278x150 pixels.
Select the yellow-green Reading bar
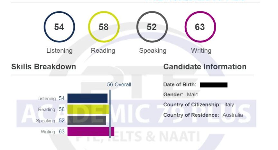tap(88, 109)
